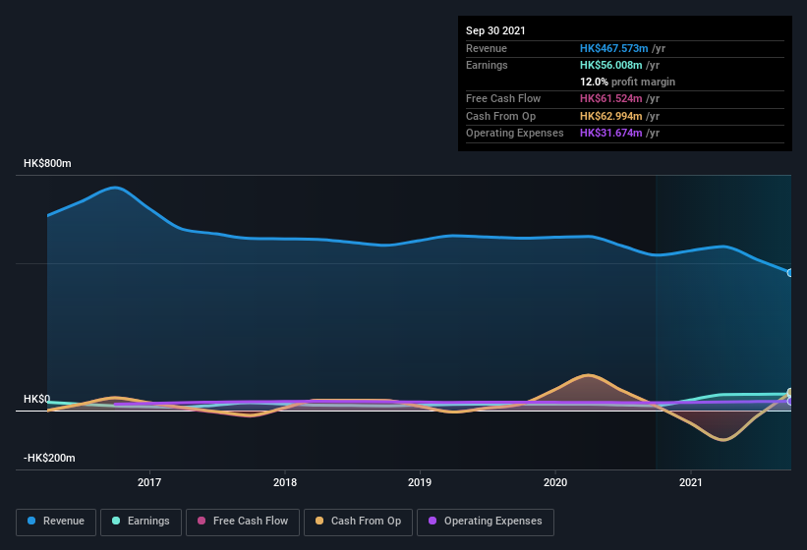This screenshot has height=550, width=807.
Task: Click the Cash From Op label in tooltip
Action: [500, 116]
